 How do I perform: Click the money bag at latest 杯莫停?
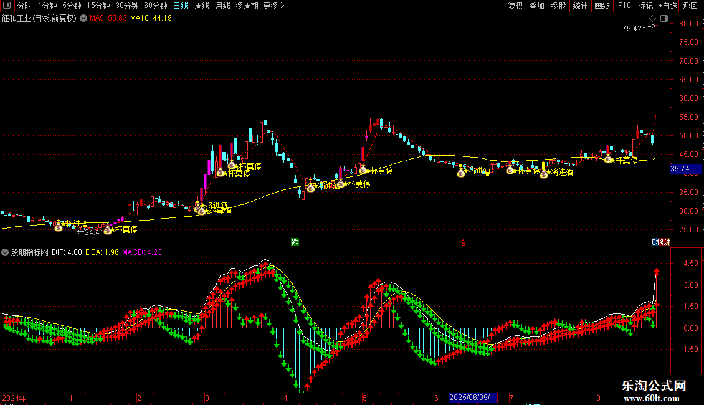[x=608, y=159]
